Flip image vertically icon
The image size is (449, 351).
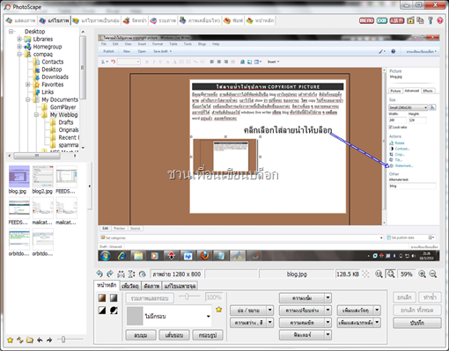[131, 274]
